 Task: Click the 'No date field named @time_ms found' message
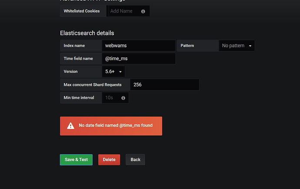[116, 125]
